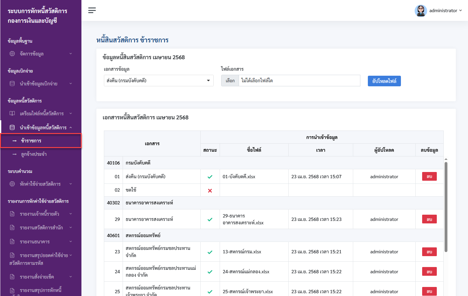
Task: Click the red X status in ชดใช้ row
Action: [x=210, y=190]
